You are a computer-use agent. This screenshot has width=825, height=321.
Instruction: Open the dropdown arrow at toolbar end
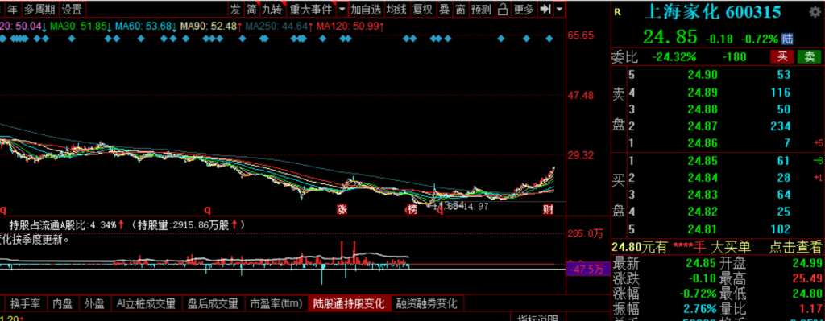click(x=559, y=9)
